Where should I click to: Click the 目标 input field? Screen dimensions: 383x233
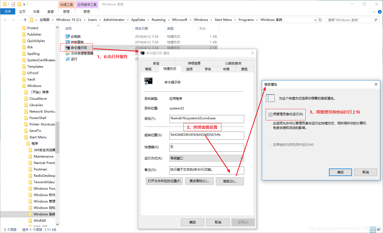(x=207, y=119)
